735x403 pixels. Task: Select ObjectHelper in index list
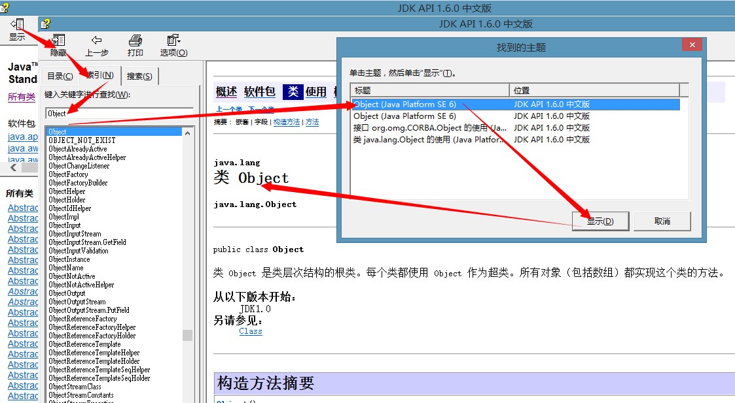click(x=67, y=191)
